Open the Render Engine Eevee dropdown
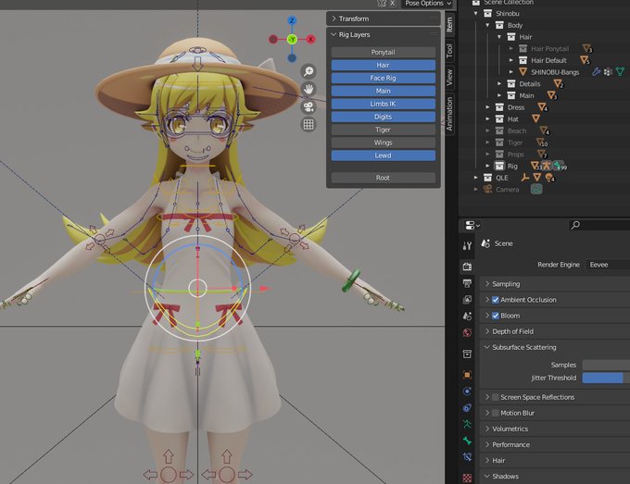 tap(608, 265)
